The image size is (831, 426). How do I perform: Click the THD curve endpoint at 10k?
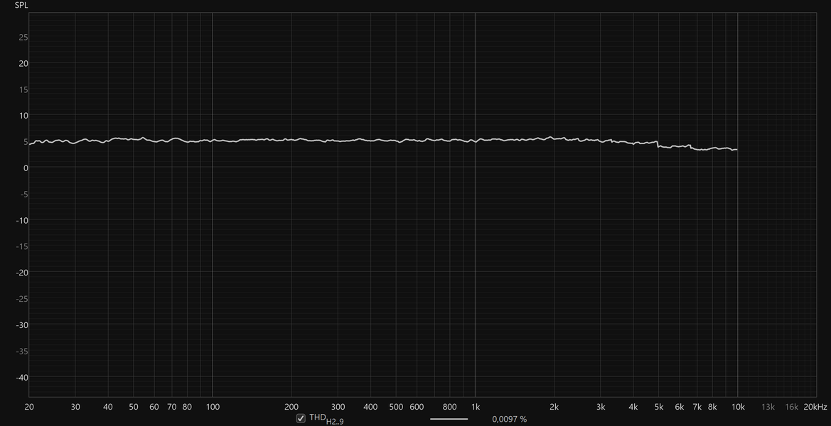[736, 150]
